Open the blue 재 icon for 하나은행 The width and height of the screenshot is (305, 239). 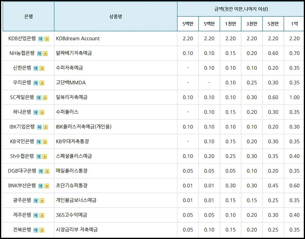(x=36, y=112)
